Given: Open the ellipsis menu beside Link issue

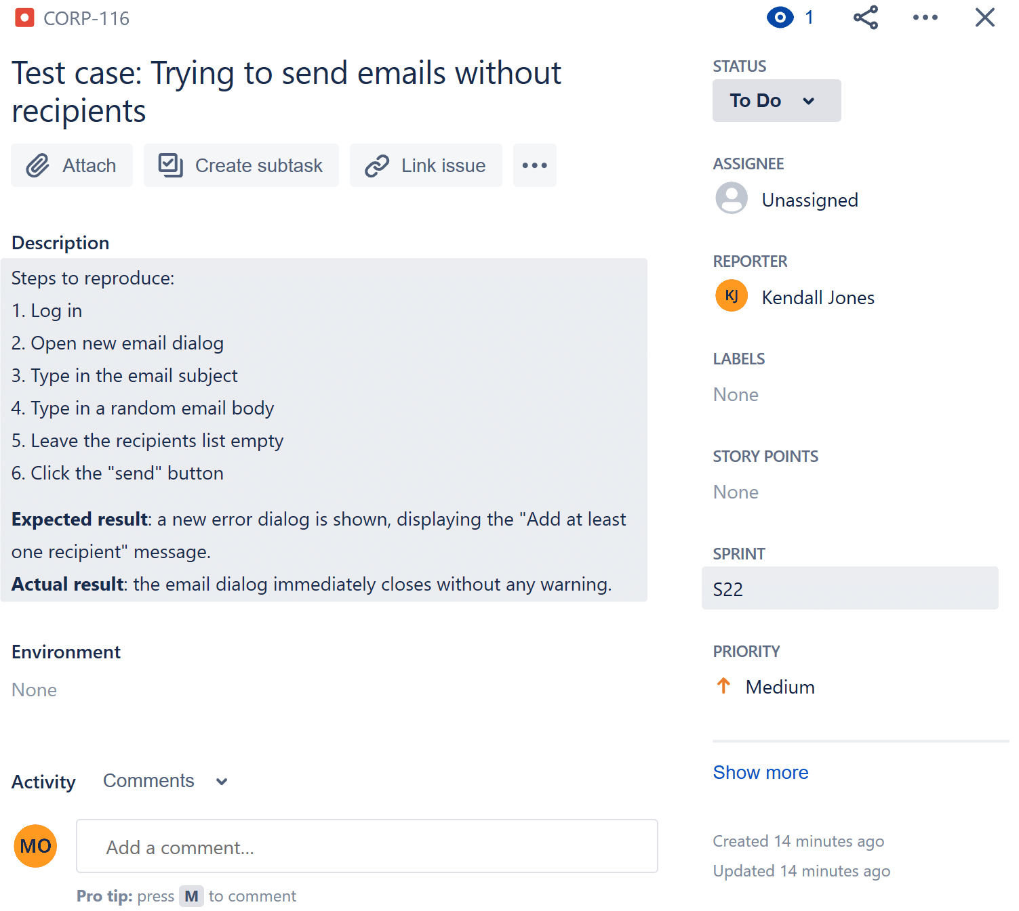Looking at the screenshot, I should click(x=535, y=165).
